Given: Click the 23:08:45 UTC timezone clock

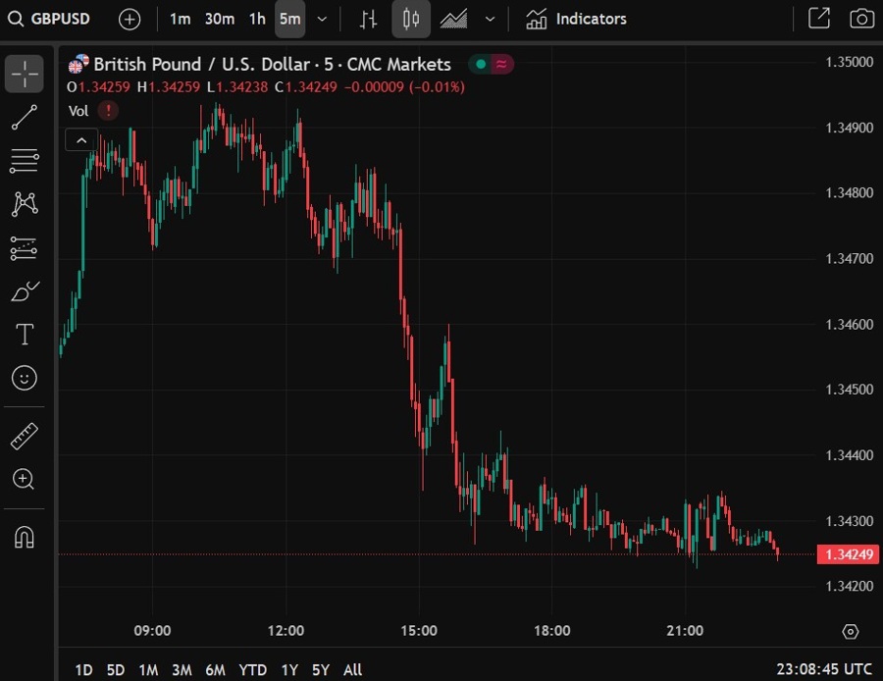Looking at the screenshot, I should point(824,669).
